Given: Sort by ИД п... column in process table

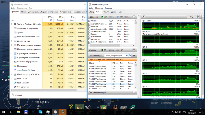Looking at the screenshot, I should pyautogui.click(x=112, y=21).
